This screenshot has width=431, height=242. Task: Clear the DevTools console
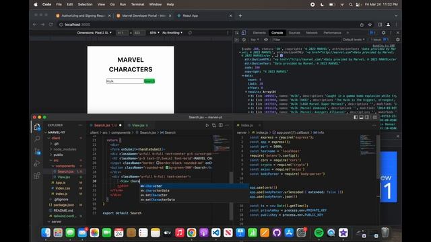coord(244,40)
